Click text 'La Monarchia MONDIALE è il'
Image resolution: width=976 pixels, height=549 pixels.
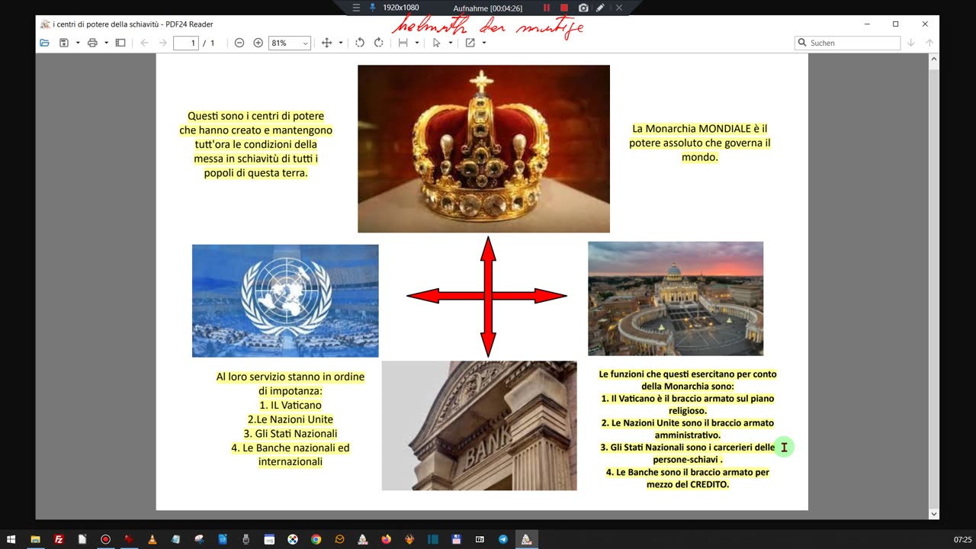tap(699, 129)
